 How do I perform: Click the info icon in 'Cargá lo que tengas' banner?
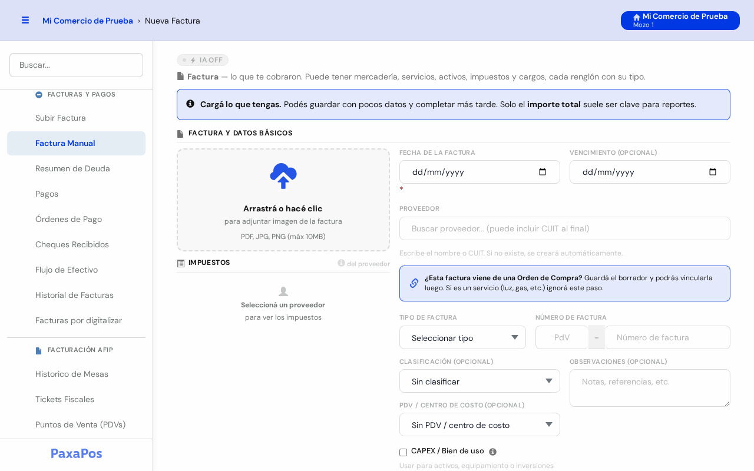190,104
